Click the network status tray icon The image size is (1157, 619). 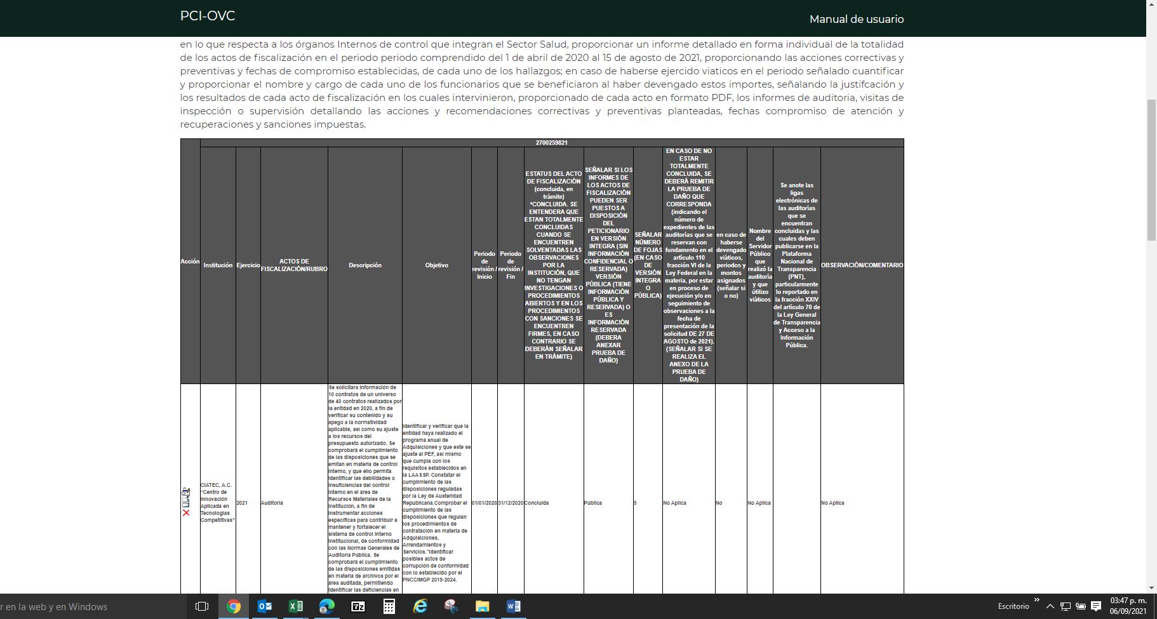1066,606
